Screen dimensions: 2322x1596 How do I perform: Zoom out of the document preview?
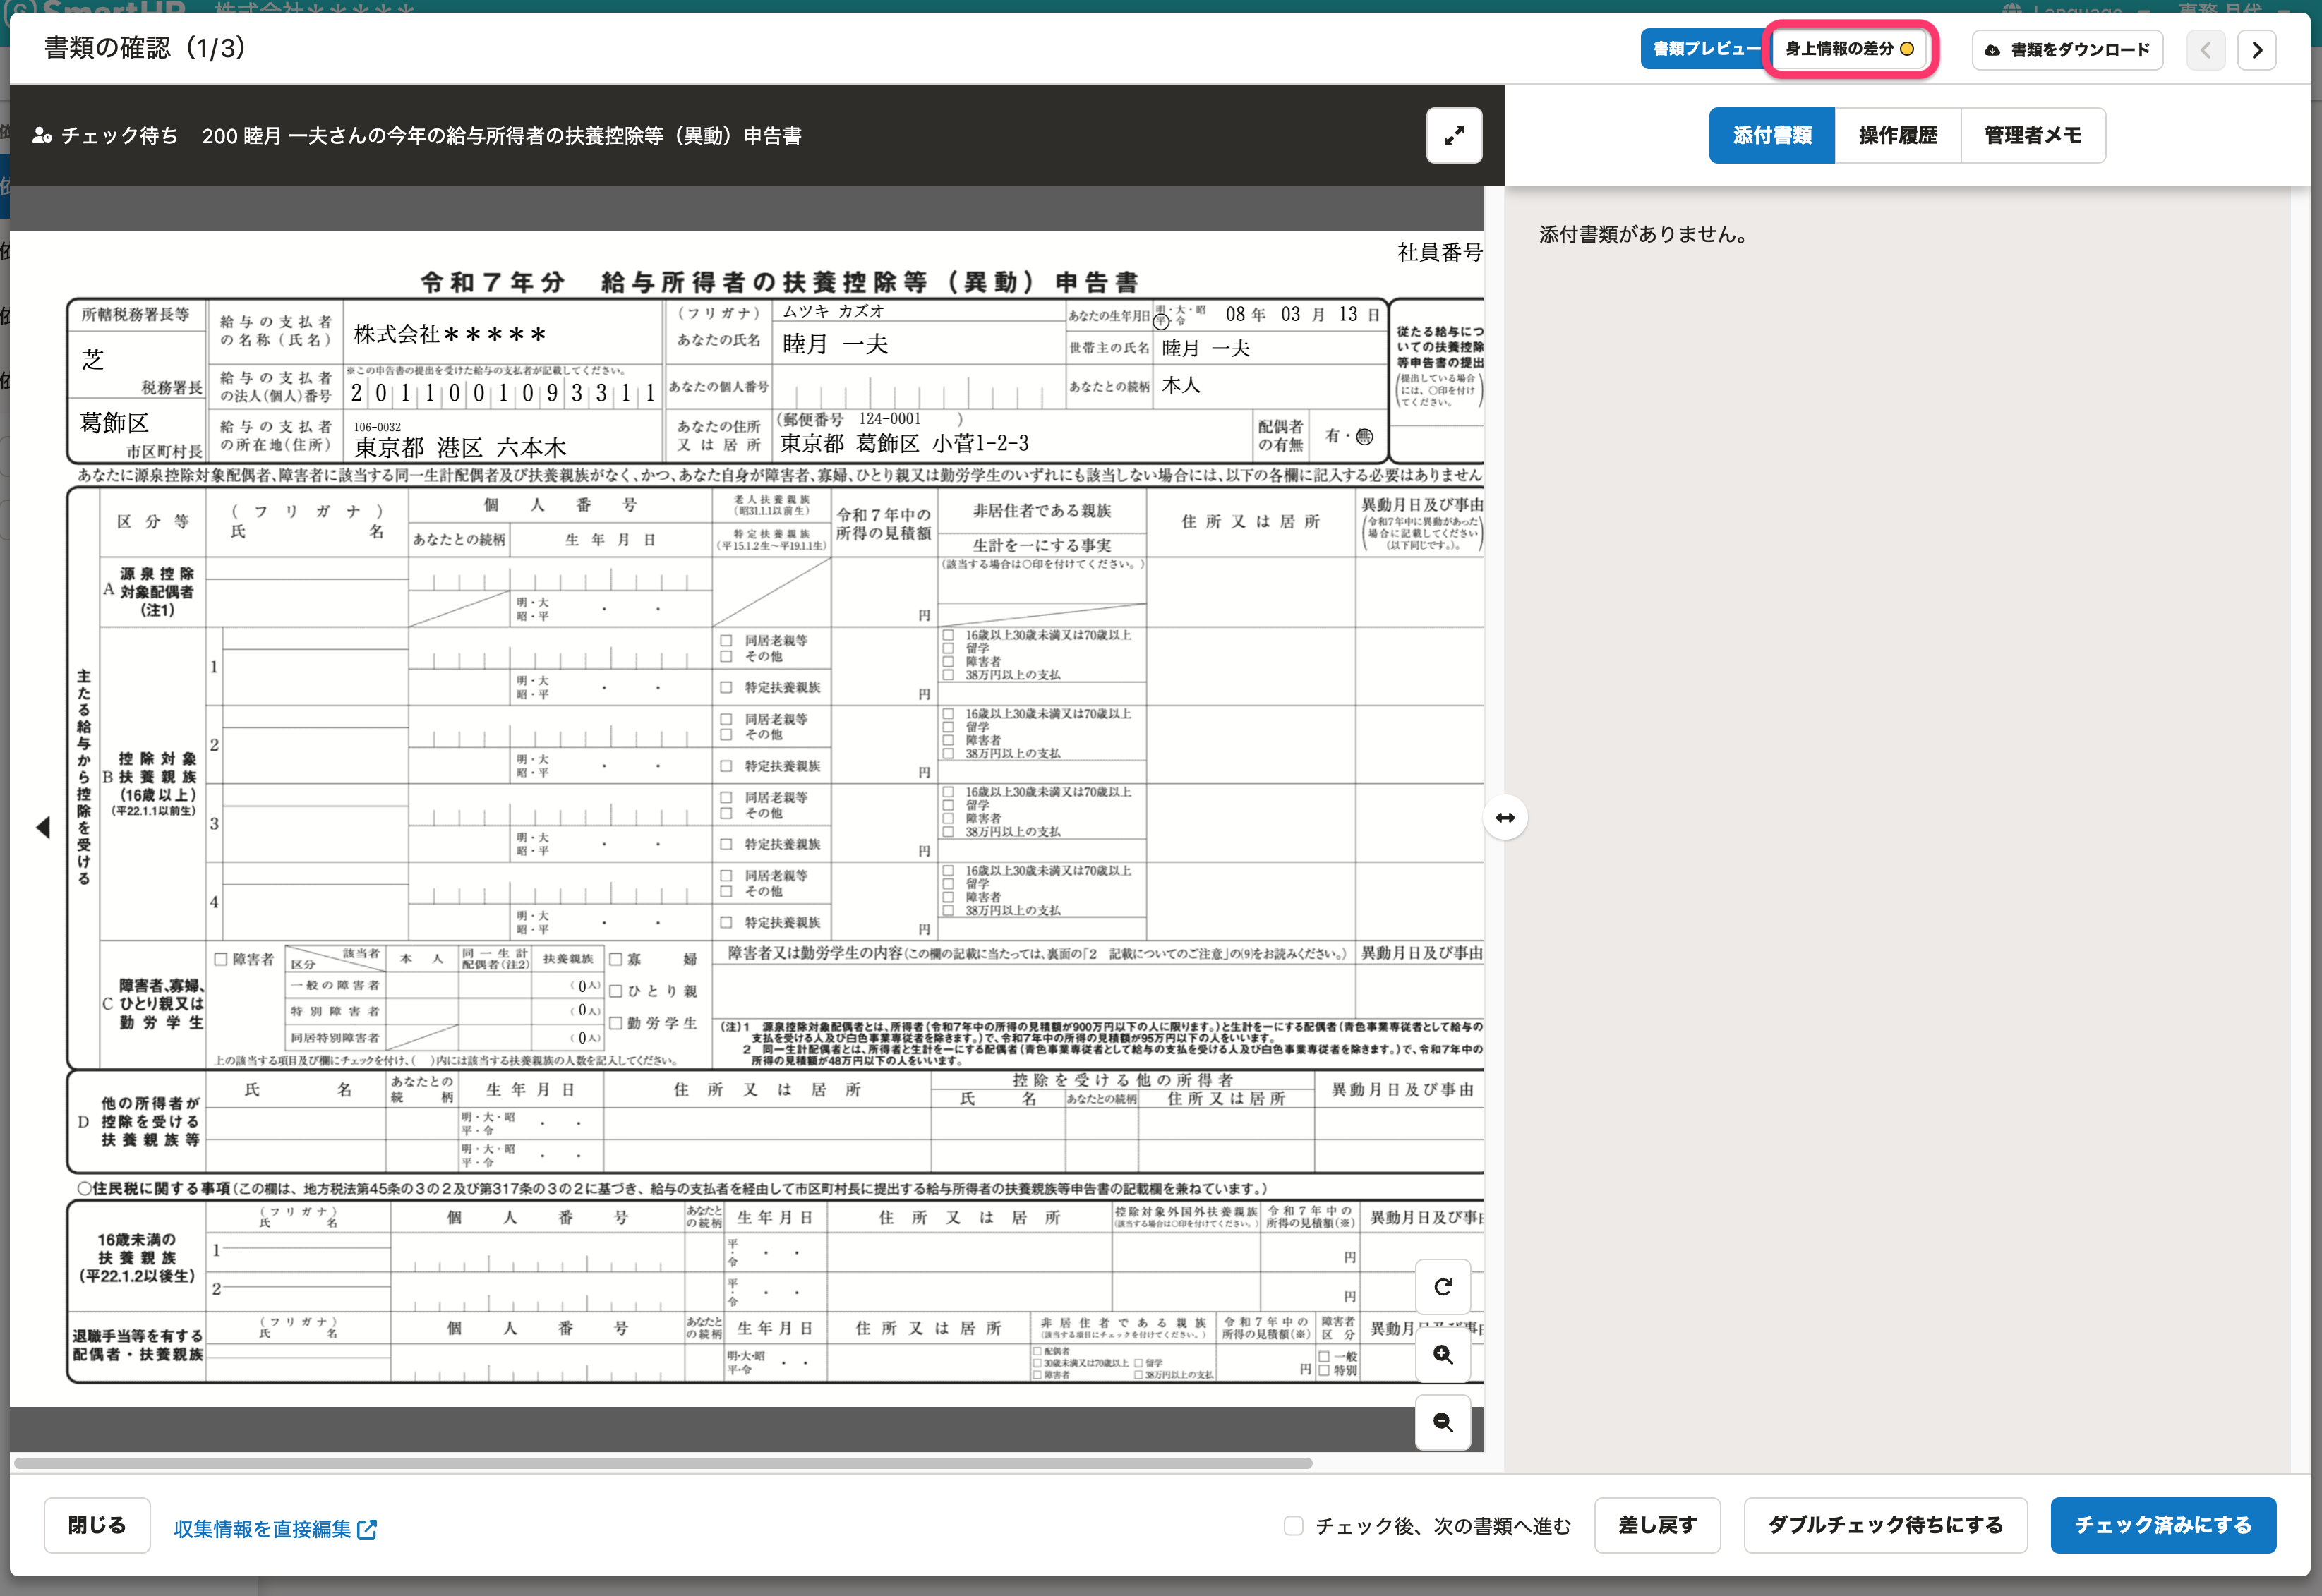(x=1442, y=1422)
